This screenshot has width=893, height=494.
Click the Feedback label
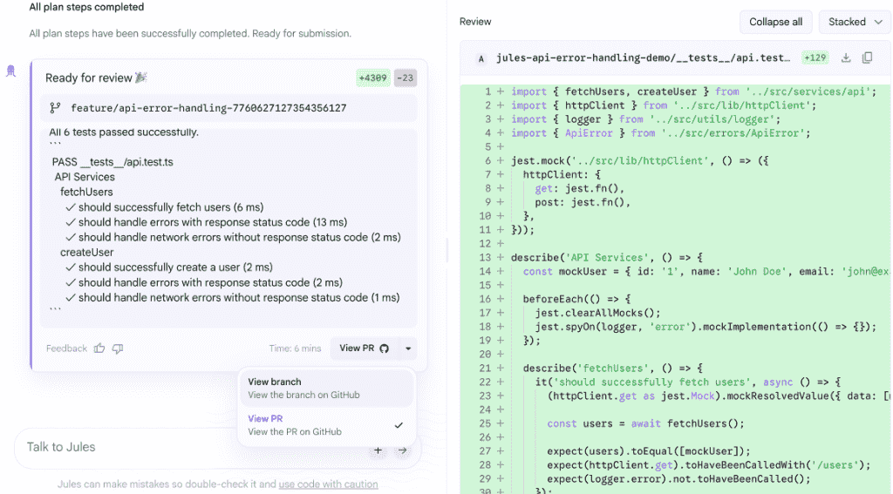[x=66, y=349]
